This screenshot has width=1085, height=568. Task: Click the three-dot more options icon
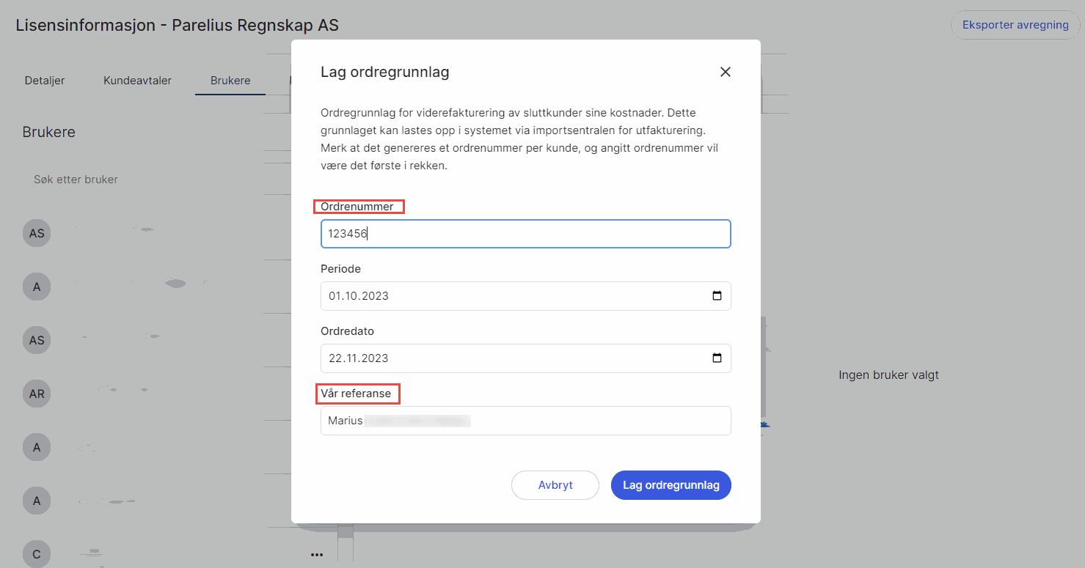point(316,554)
